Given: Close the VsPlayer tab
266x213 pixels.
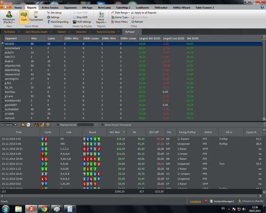Looking at the screenshot, I should pyautogui.click(x=138, y=32).
